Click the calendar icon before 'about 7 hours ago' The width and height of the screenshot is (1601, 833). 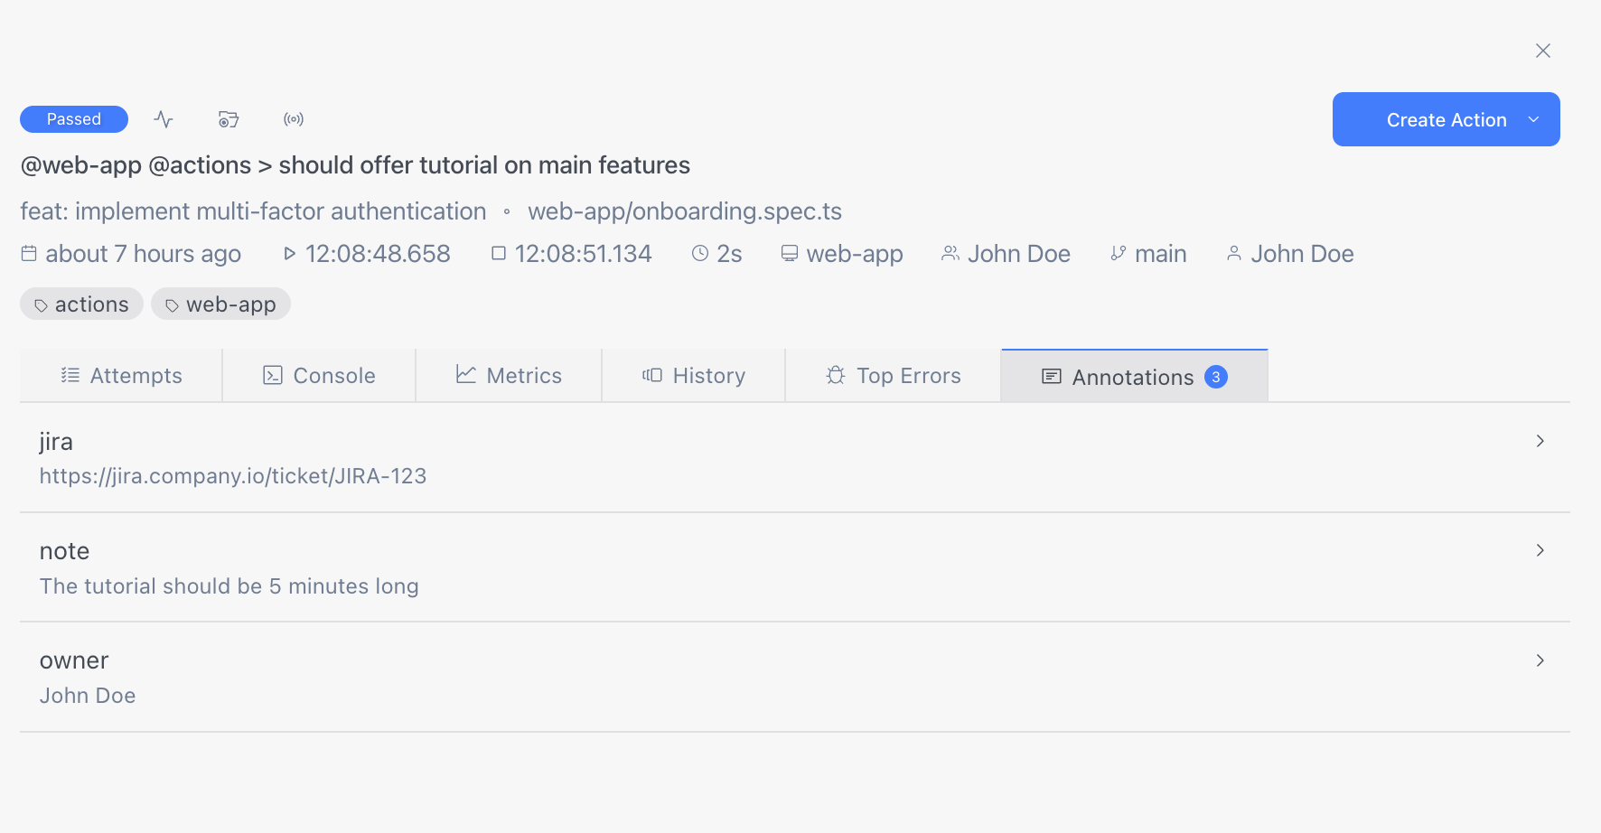point(29,254)
